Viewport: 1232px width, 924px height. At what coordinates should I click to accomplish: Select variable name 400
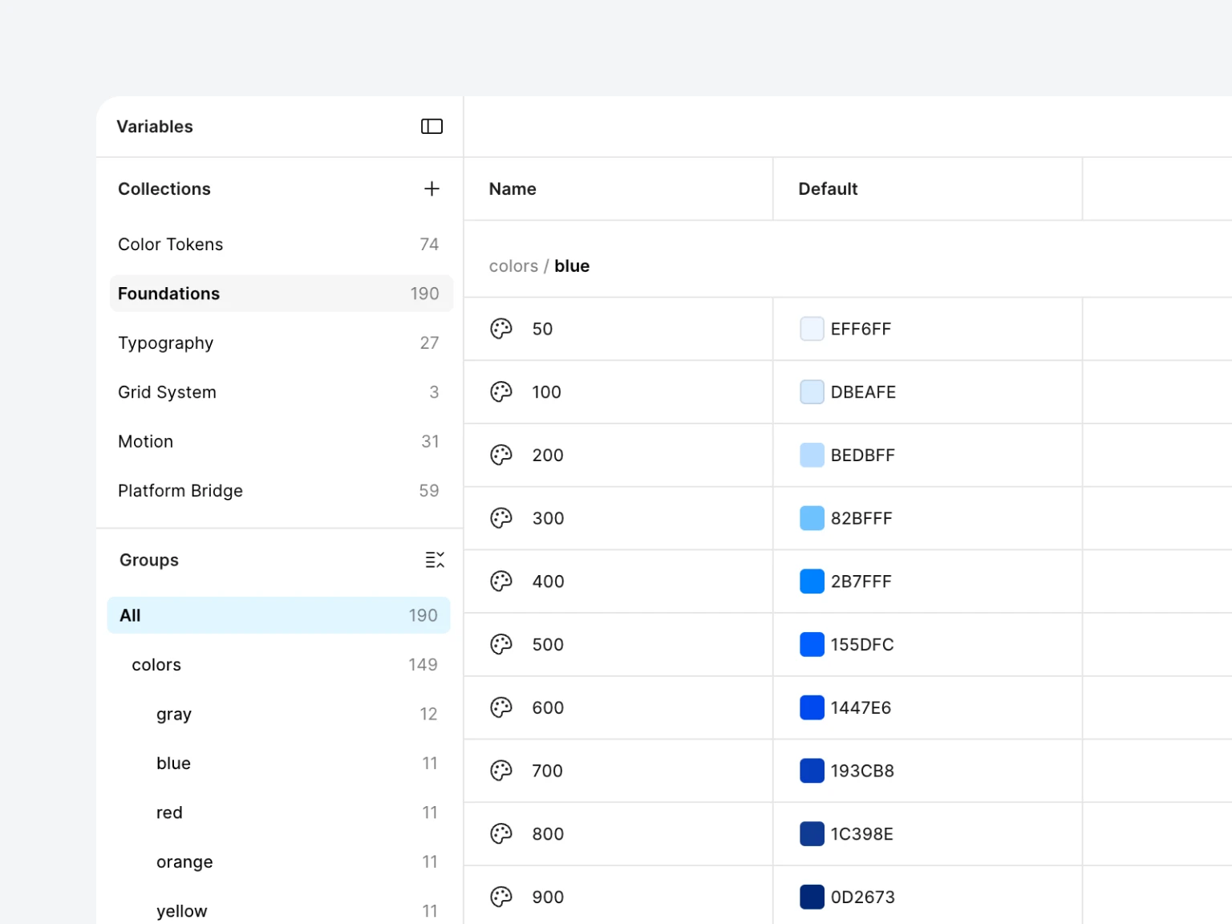[x=548, y=582]
